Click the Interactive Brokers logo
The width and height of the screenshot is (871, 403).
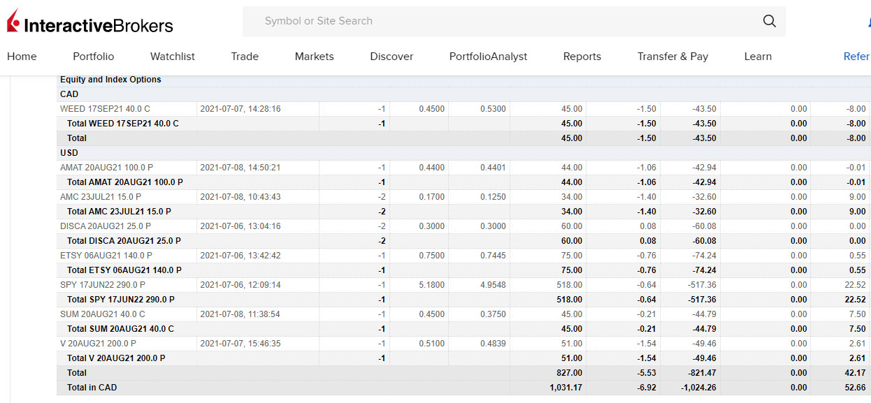90,23
